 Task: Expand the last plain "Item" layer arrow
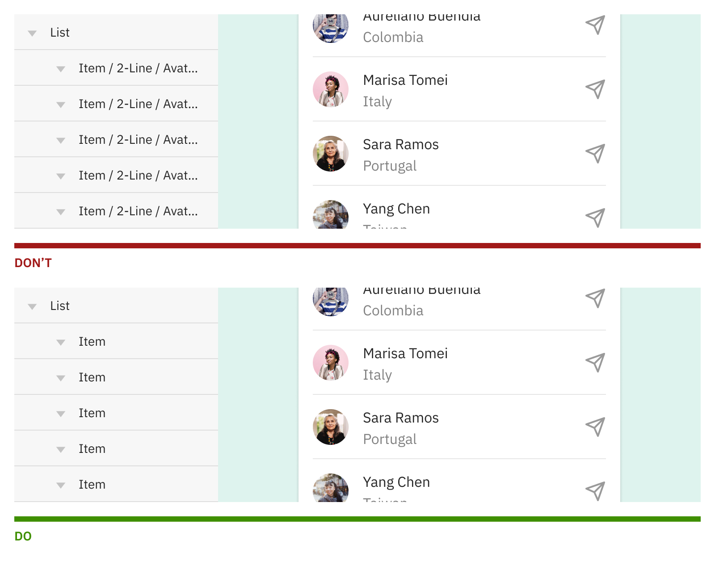click(61, 485)
